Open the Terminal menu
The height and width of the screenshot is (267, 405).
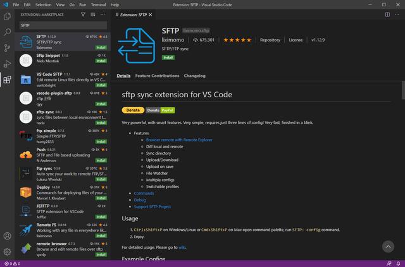[98, 4]
